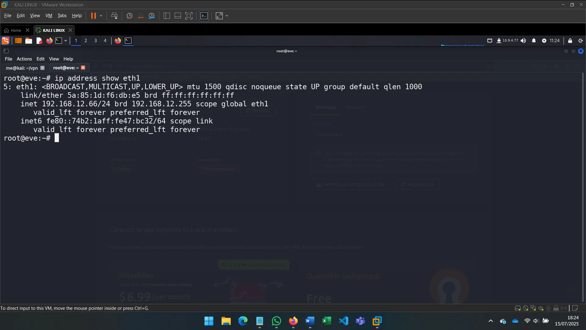Image resolution: width=586 pixels, height=330 pixels.
Task: Take a VM snapshot in VMware toolbar
Action: 129,16
